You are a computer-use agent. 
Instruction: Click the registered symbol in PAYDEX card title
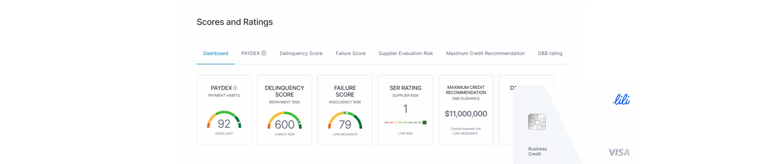click(x=235, y=88)
